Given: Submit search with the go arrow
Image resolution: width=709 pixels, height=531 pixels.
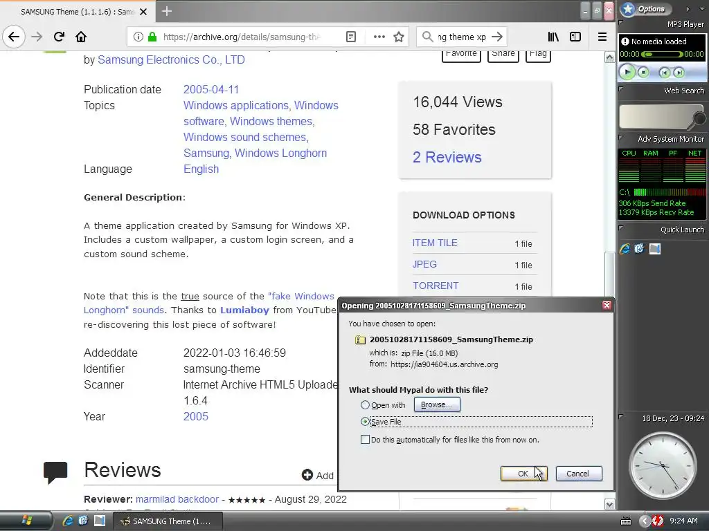Looking at the screenshot, I should coord(497,37).
